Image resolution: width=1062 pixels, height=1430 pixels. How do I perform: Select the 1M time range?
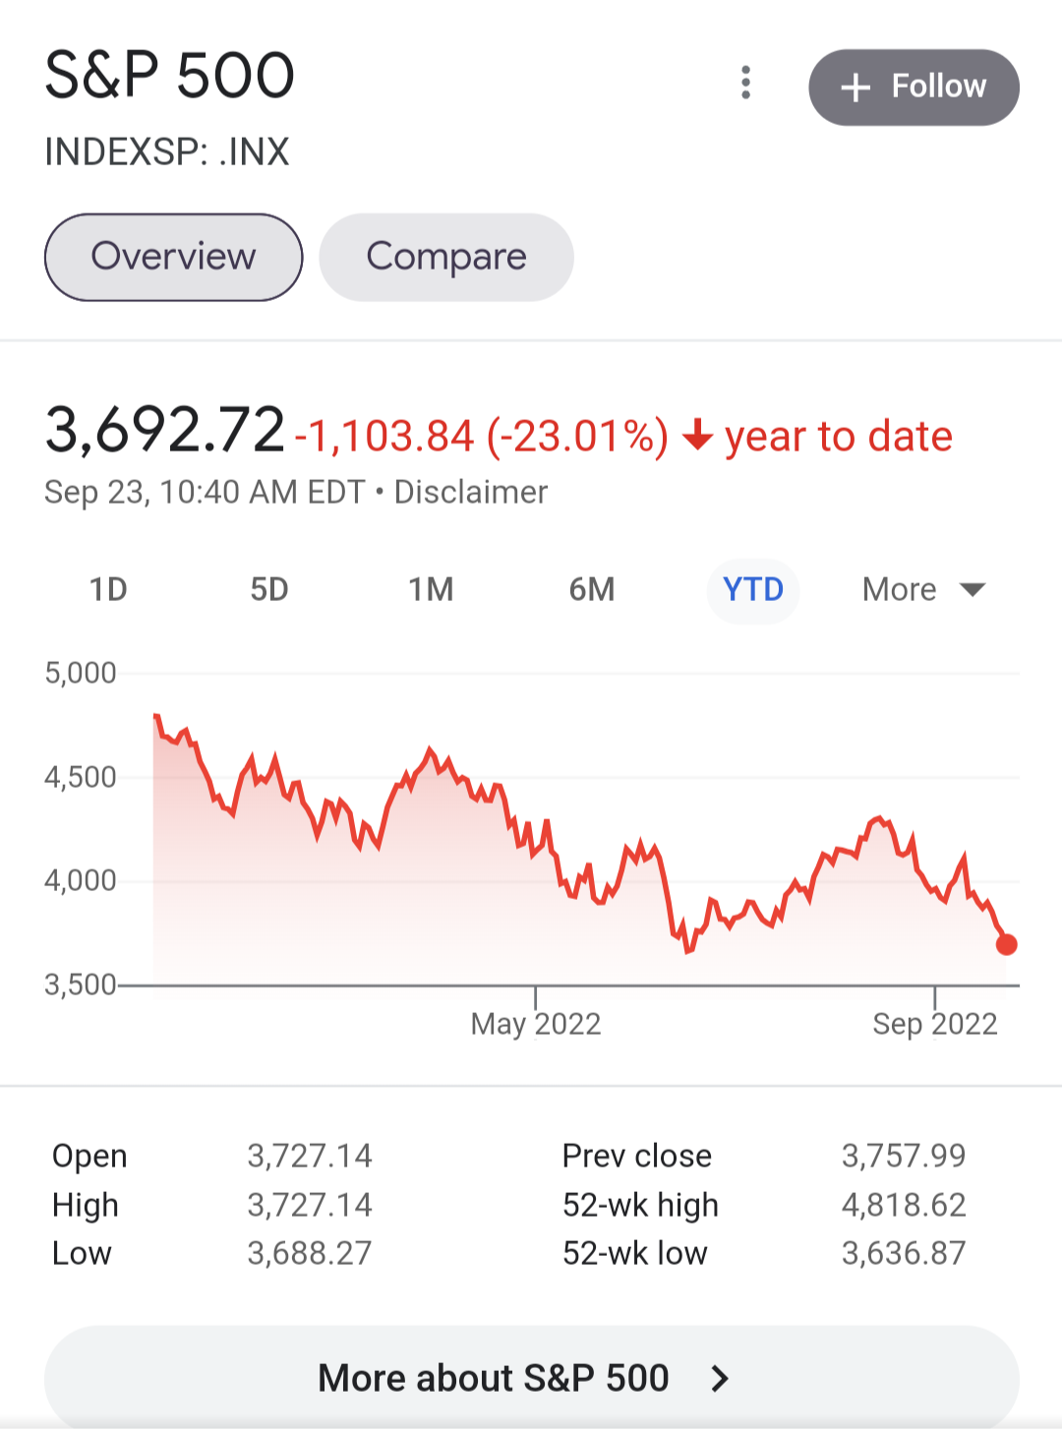coord(431,590)
